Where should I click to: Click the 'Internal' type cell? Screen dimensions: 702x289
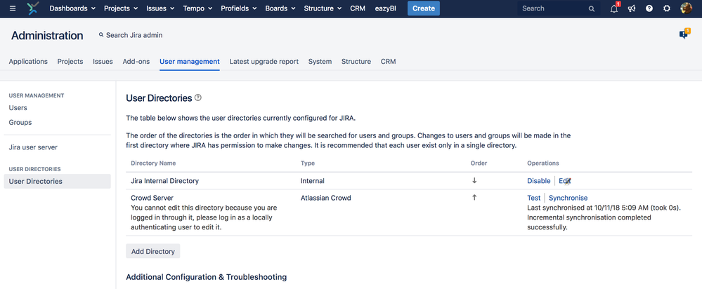313,181
